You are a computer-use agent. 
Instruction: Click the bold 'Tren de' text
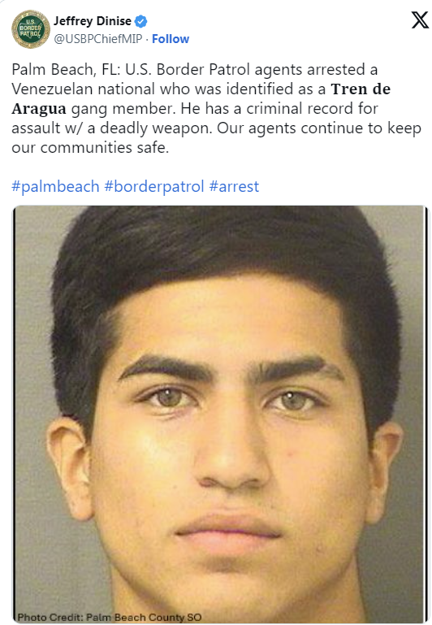[361, 89]
